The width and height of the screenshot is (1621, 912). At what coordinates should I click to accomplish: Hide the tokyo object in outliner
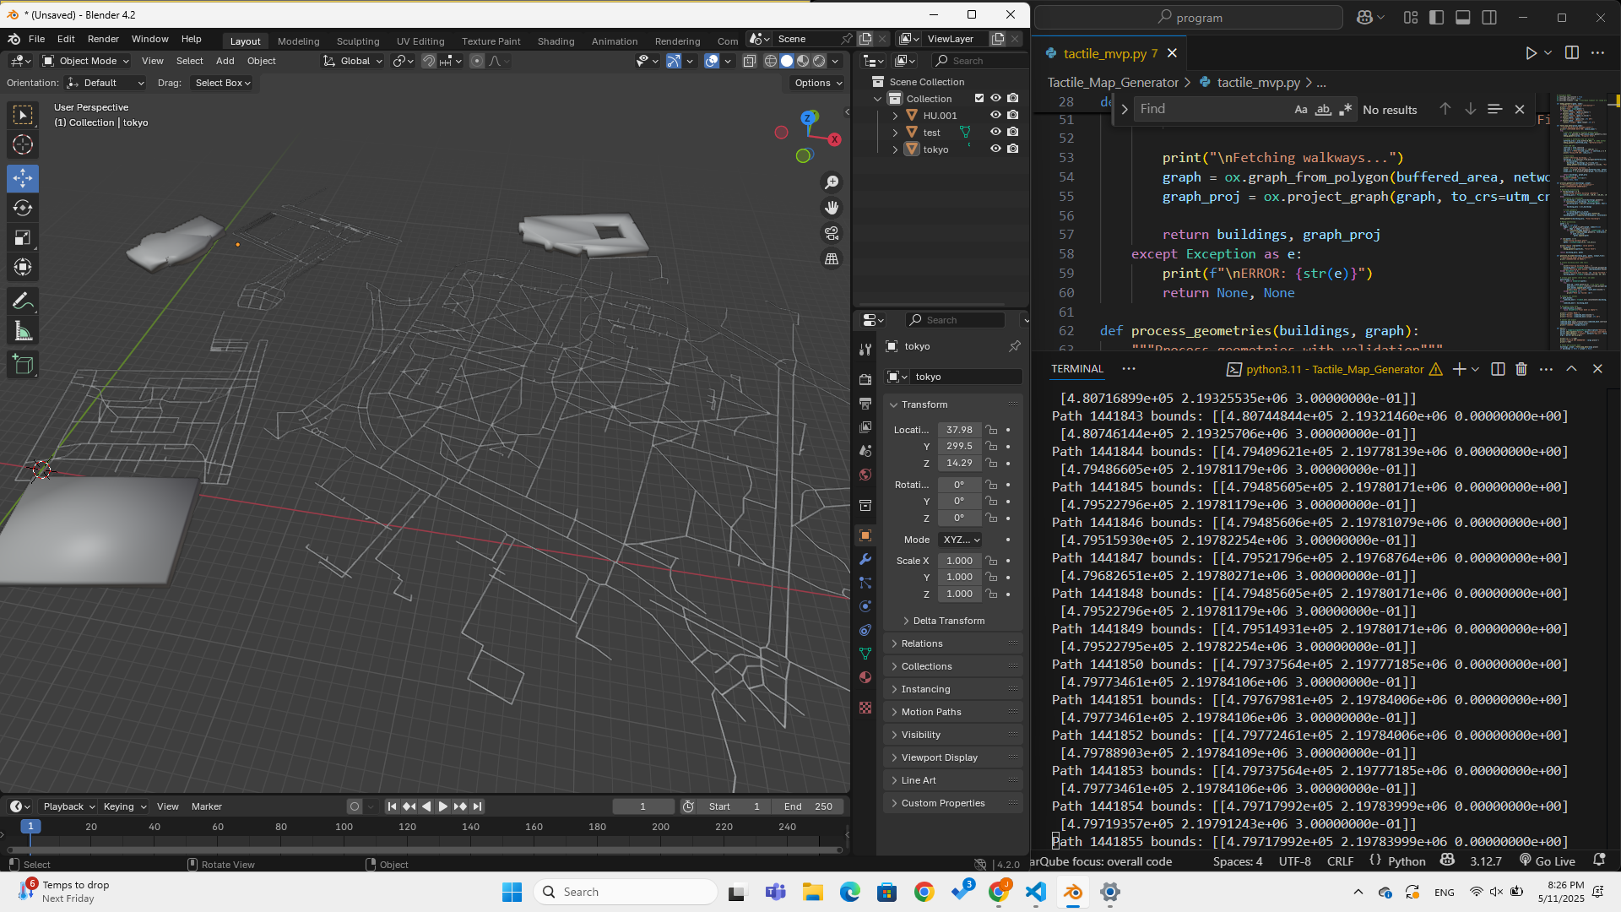(995, 149)
